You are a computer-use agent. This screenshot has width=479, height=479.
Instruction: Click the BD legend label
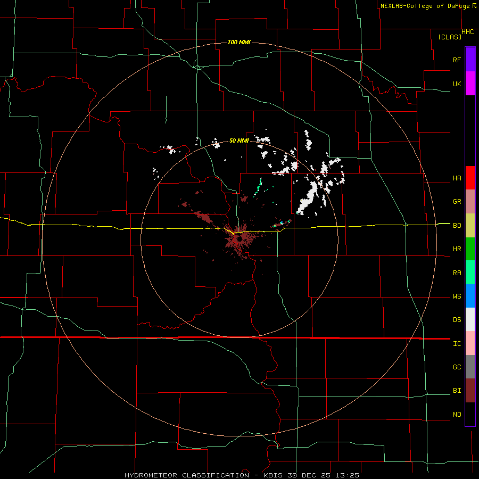(x=457, y=226)
